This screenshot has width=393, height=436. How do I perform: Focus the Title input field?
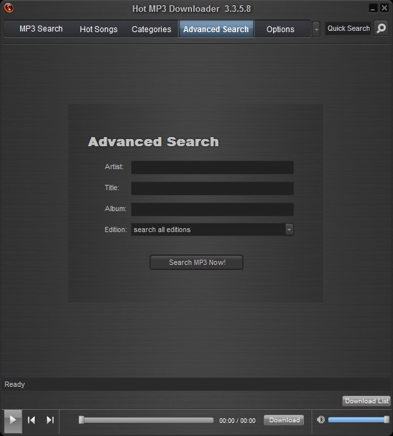(212, 188)
